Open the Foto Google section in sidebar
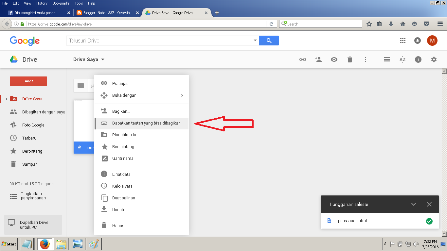This screenshot has height=251, width=447. pyautogui.click(x=33, y=125)
